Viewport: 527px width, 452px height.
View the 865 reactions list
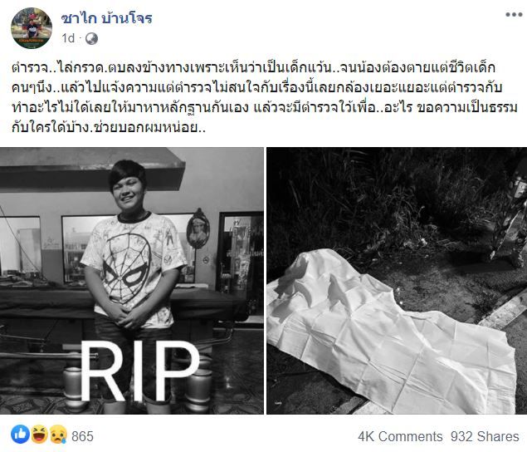tap(82, 436)
